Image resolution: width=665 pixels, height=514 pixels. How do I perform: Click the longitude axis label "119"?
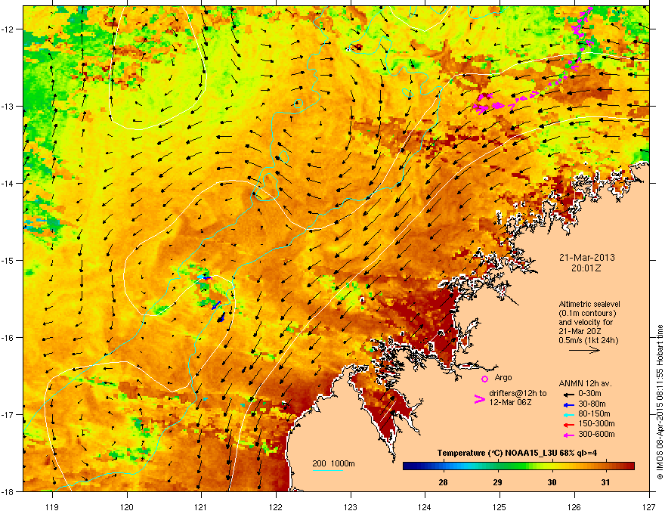pos(52,507)
